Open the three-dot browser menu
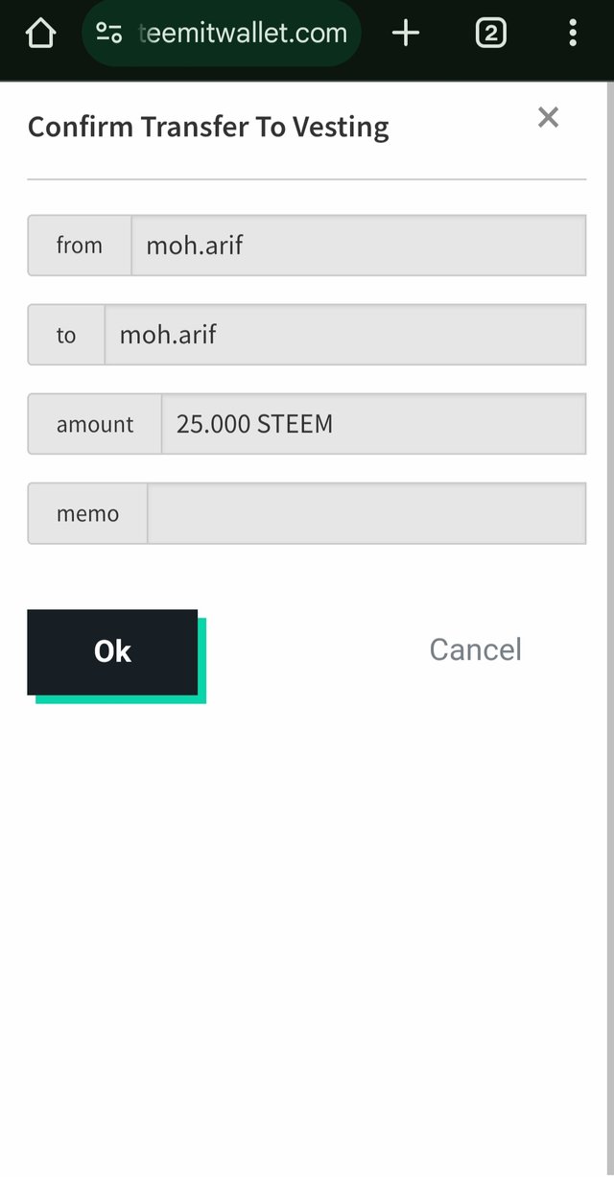This screenshot has height=1177, width=614. tap(573, 34)
